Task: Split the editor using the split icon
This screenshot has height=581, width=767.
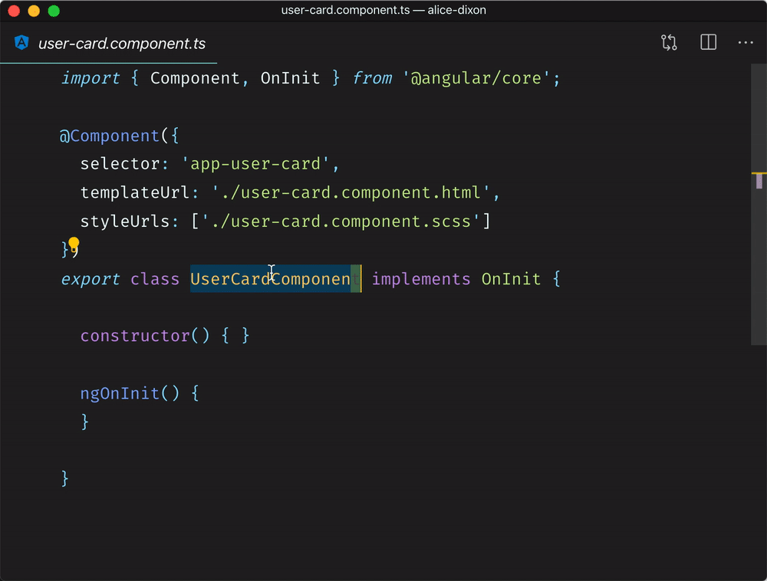Action: point(706,42)
